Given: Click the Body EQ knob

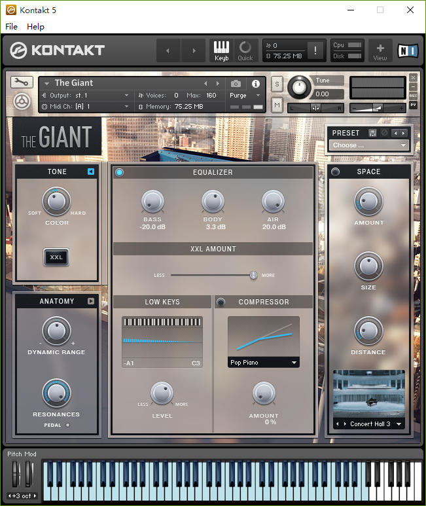Looking at the screenshot, I should coord(213,202).
